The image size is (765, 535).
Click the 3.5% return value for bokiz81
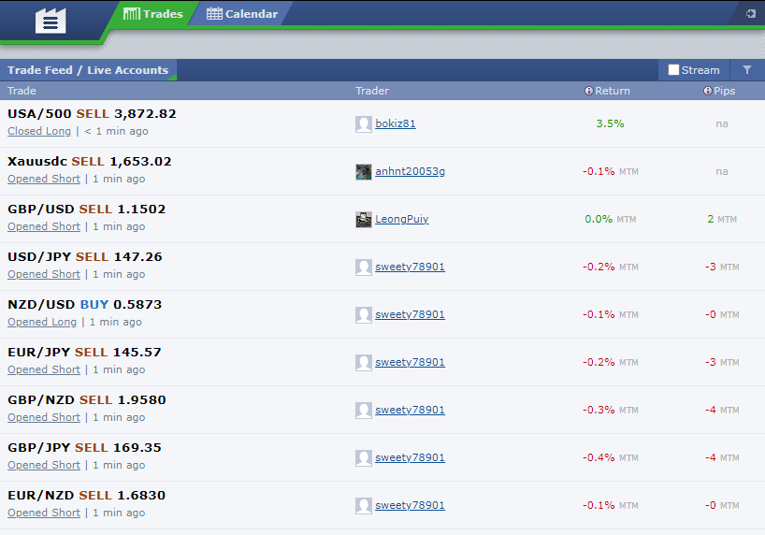610,123
